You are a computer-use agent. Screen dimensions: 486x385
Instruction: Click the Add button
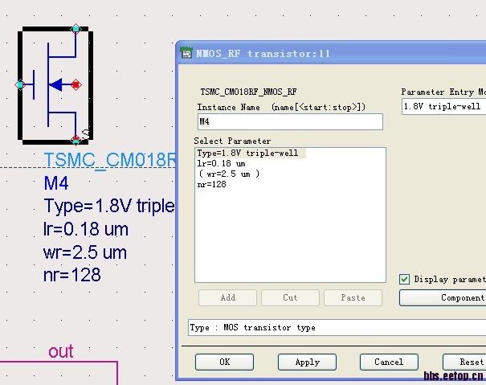point(228,298)
